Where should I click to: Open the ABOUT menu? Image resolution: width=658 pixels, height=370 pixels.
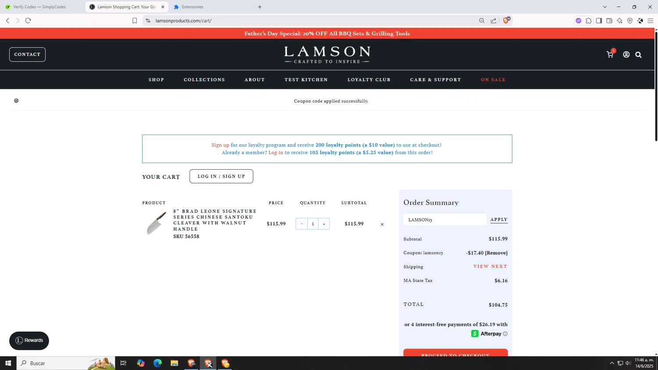(255, 80)
